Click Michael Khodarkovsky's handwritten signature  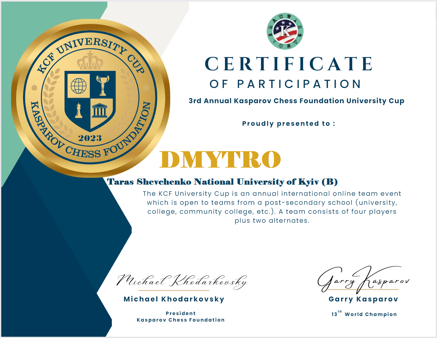(182, 281)
